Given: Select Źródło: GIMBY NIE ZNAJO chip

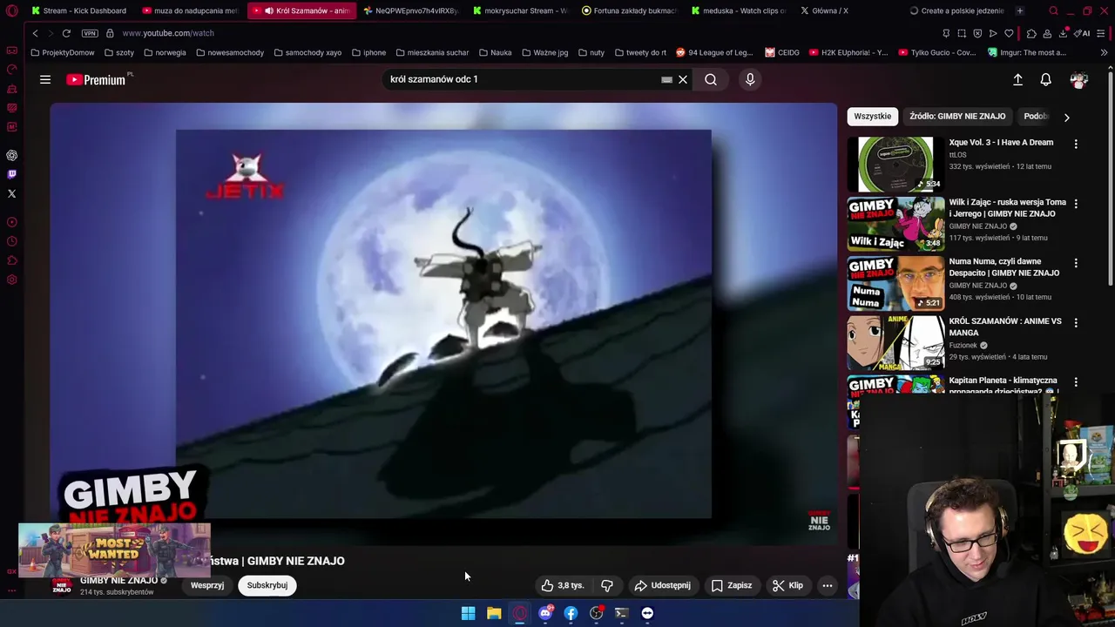Looking at the screenshot, I should (x=957, y=116).
